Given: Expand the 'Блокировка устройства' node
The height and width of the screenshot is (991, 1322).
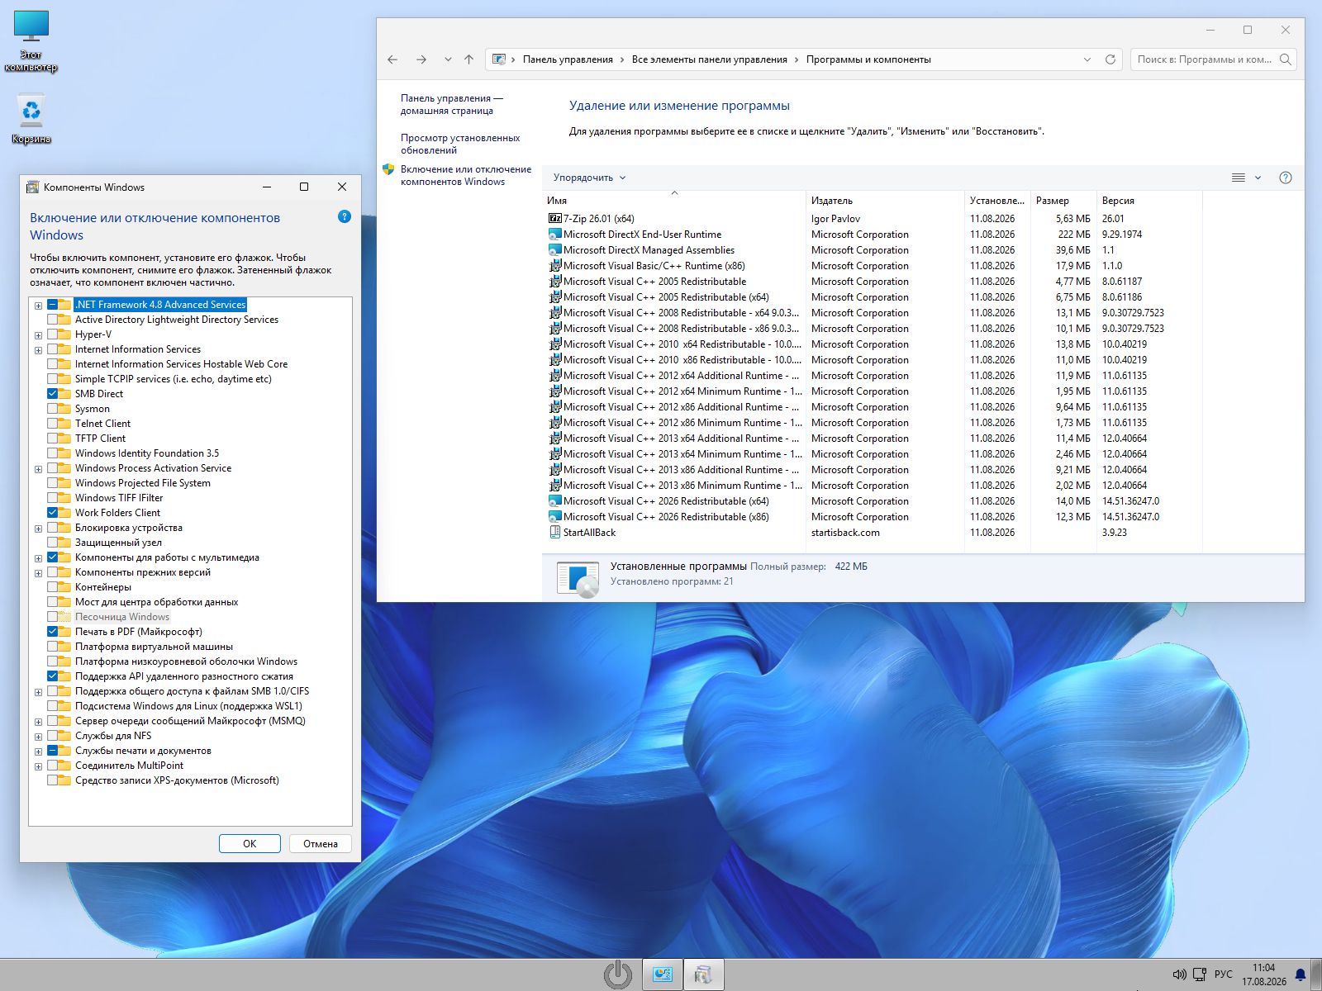Looking at the screenshot, I should [38, 529].
